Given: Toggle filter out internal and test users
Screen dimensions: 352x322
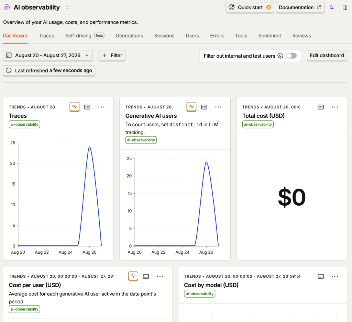Looking at the screenshot, I should 291,56.
